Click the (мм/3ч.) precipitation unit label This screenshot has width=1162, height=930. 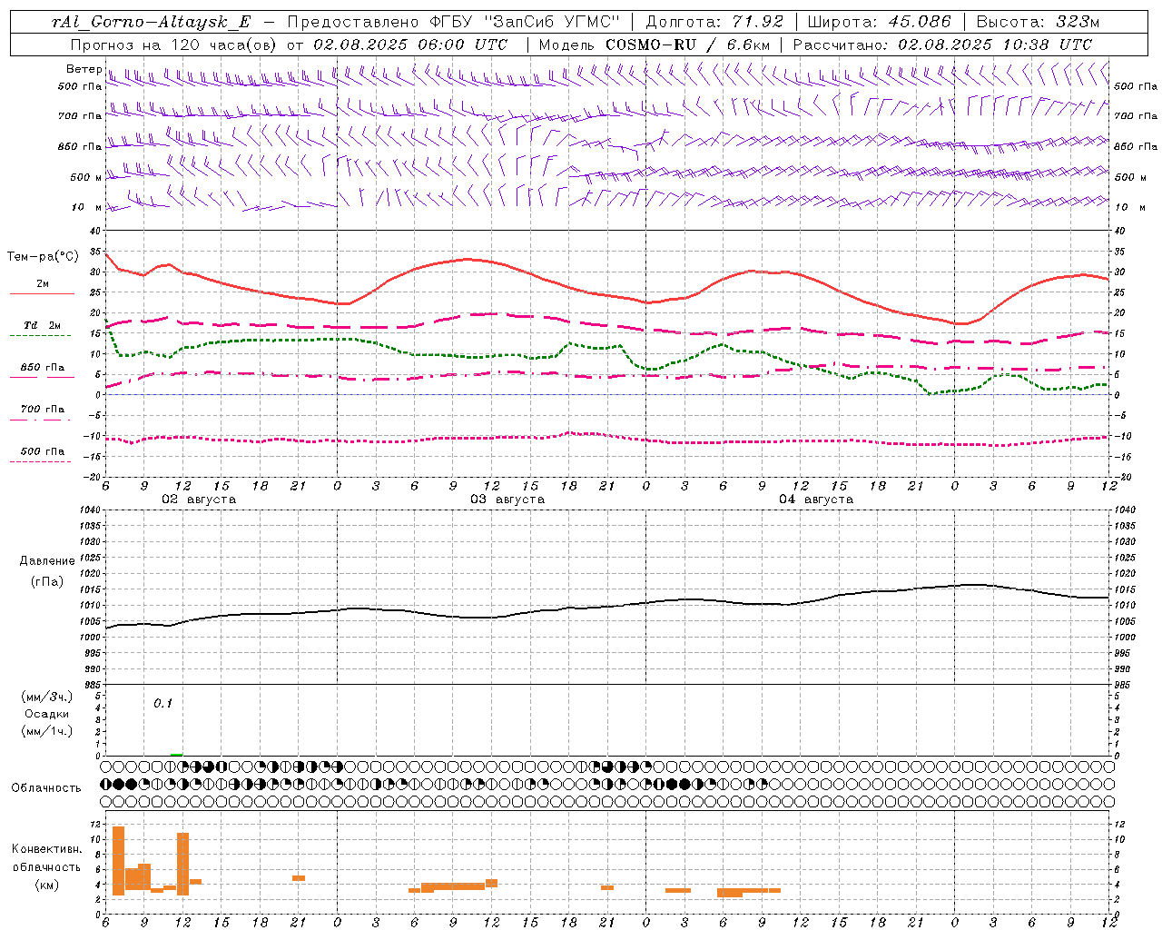tap(47, 697)
